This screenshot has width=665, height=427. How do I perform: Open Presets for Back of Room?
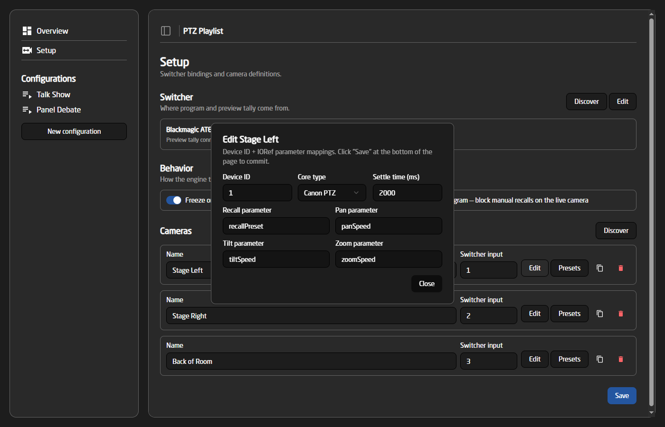tap(570, 359)
